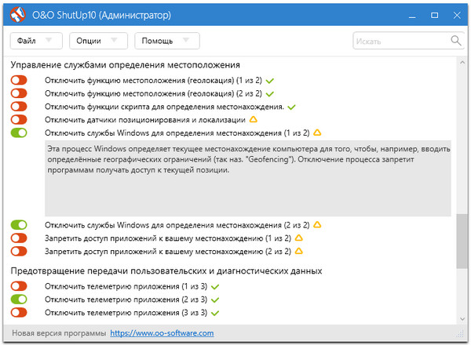Open the www.oo-software.com link
471x345 pixels.
162,333
